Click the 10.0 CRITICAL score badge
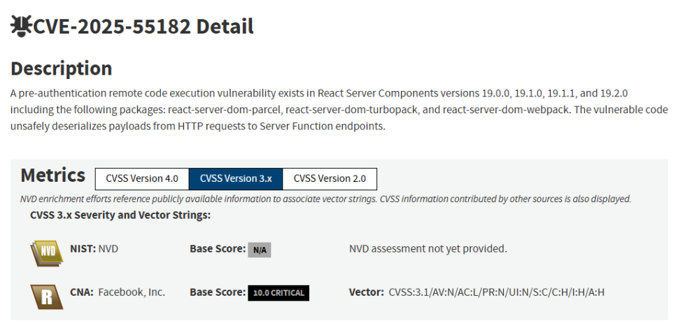Viewport: 676px width, 328px height. point(278,293)
